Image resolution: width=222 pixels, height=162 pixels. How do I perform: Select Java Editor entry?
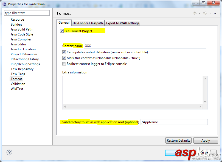click(18, 44)
